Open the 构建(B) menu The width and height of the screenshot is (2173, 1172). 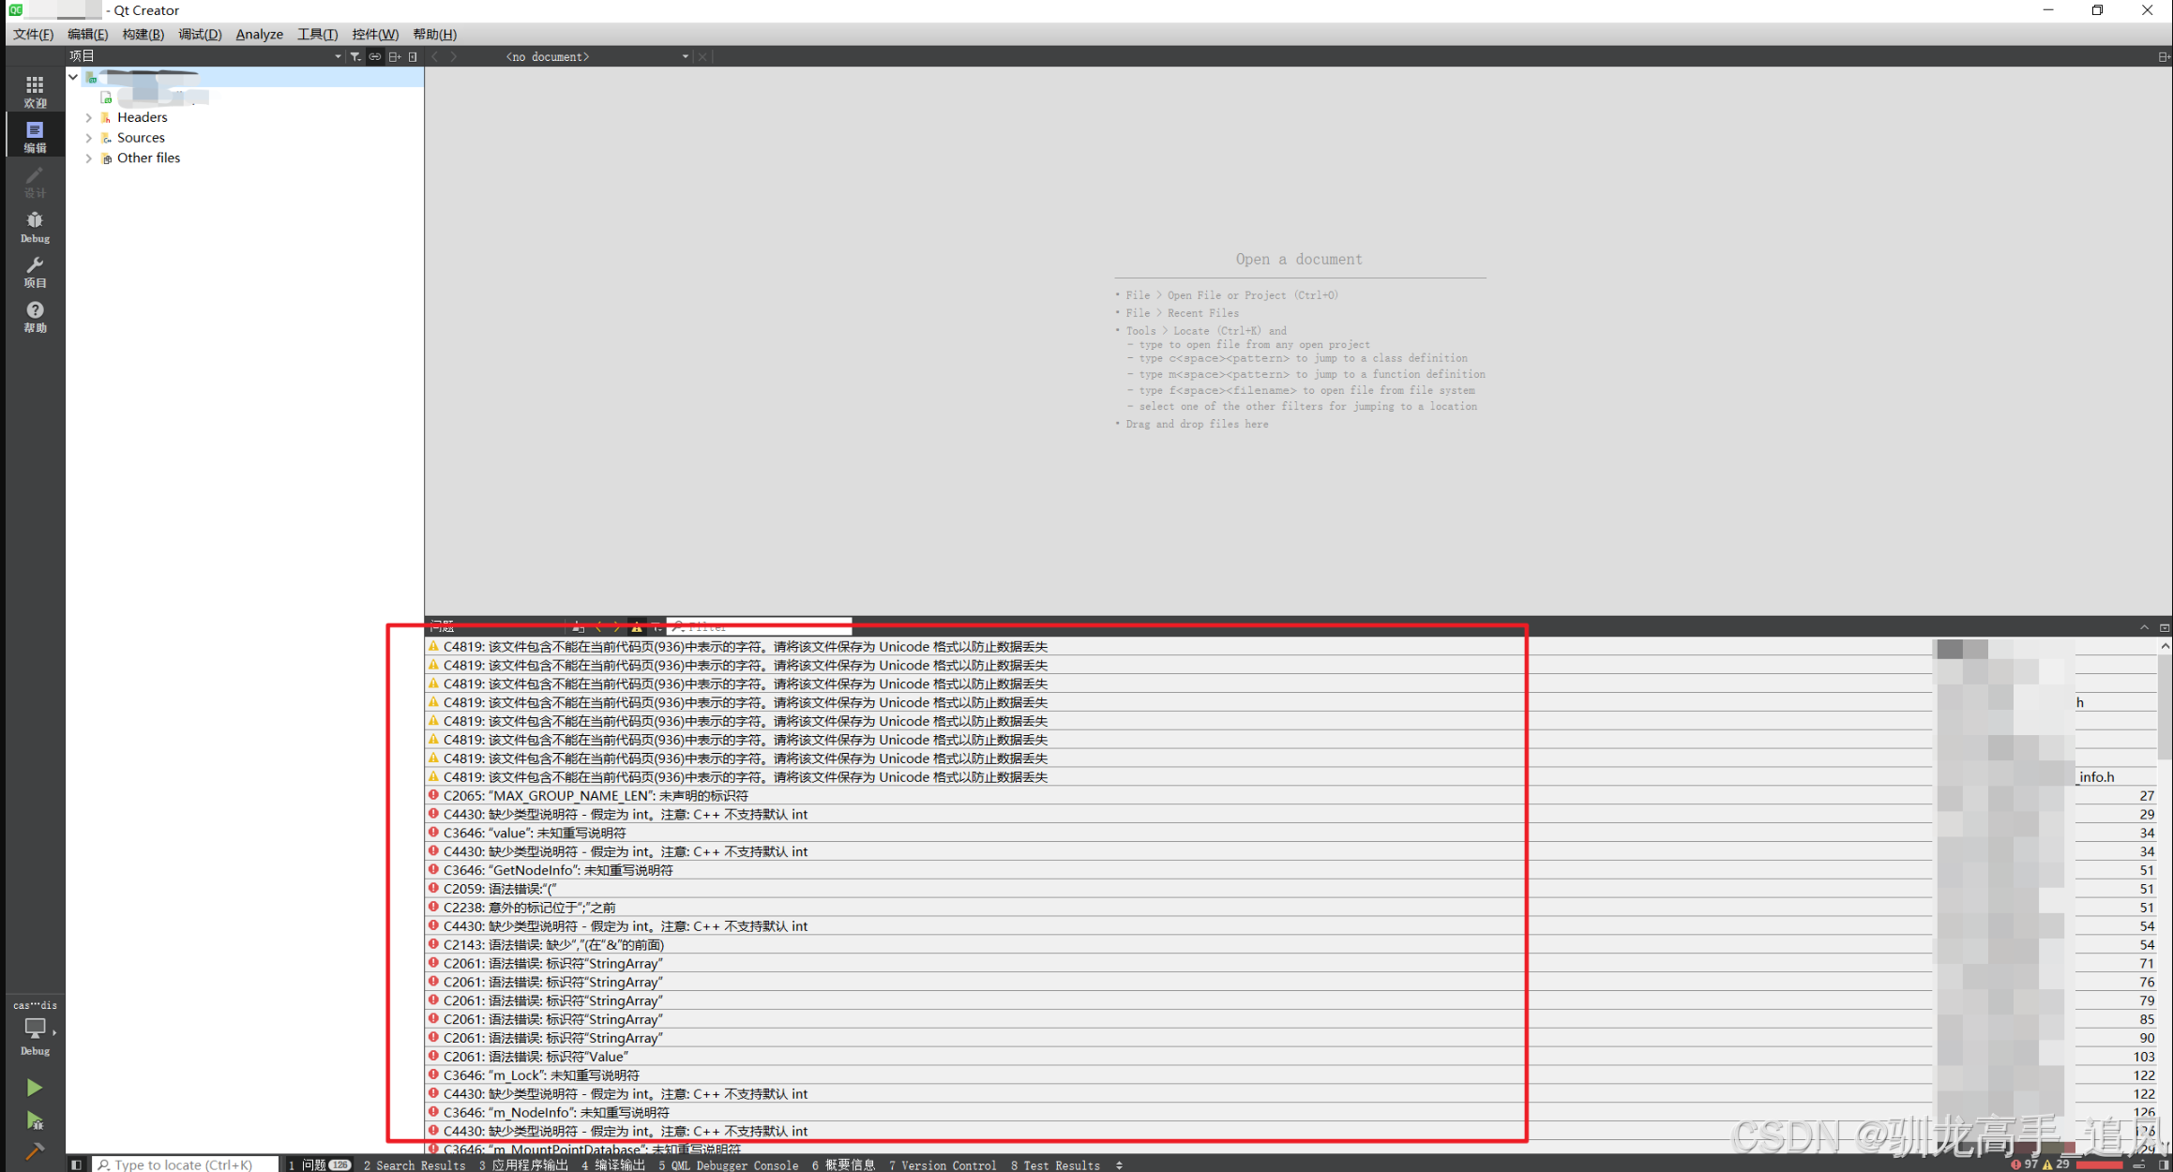tap(143, 34)
